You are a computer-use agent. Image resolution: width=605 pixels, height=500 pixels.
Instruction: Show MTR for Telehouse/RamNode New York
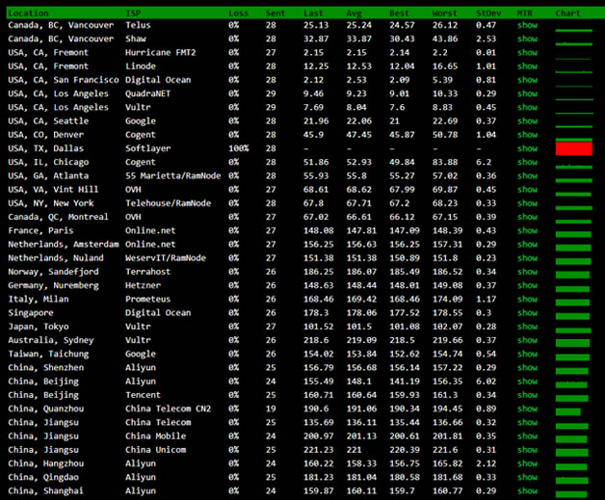527,203
